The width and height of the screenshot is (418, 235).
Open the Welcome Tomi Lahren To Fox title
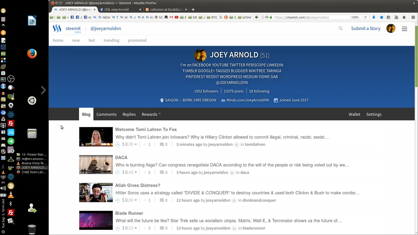click(x=146, y=130)
